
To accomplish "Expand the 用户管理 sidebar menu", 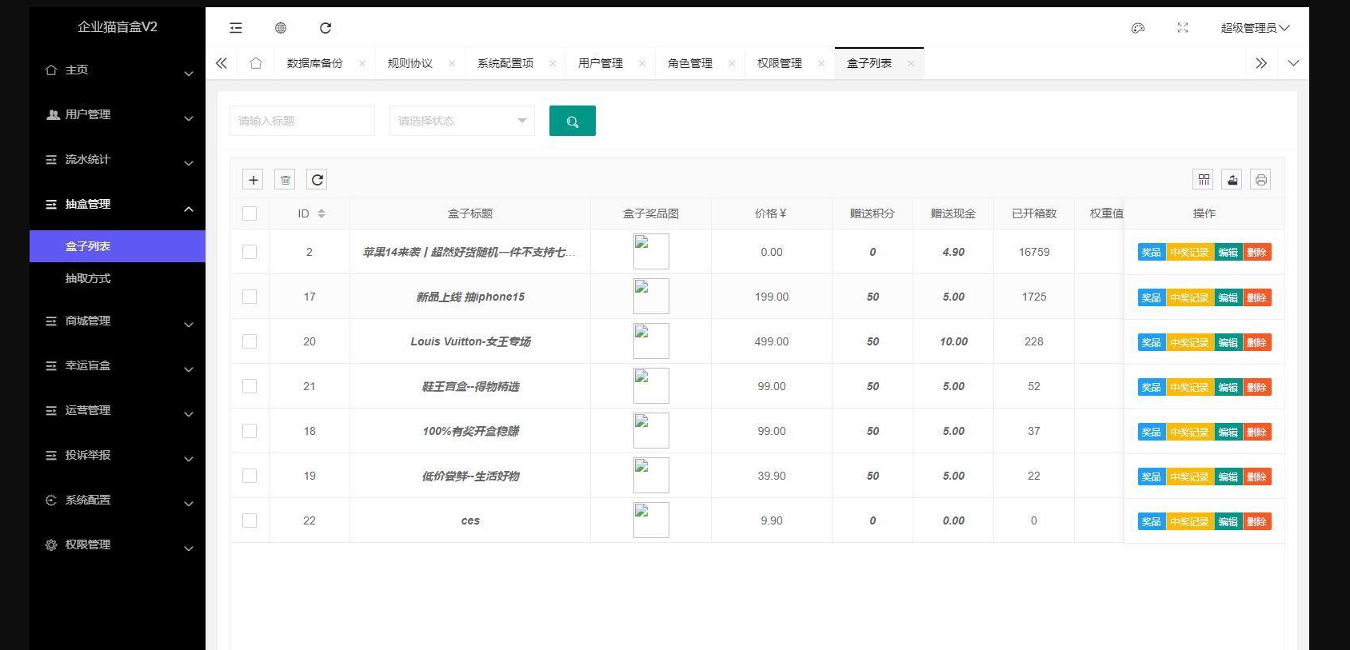I will click(118, 115).
